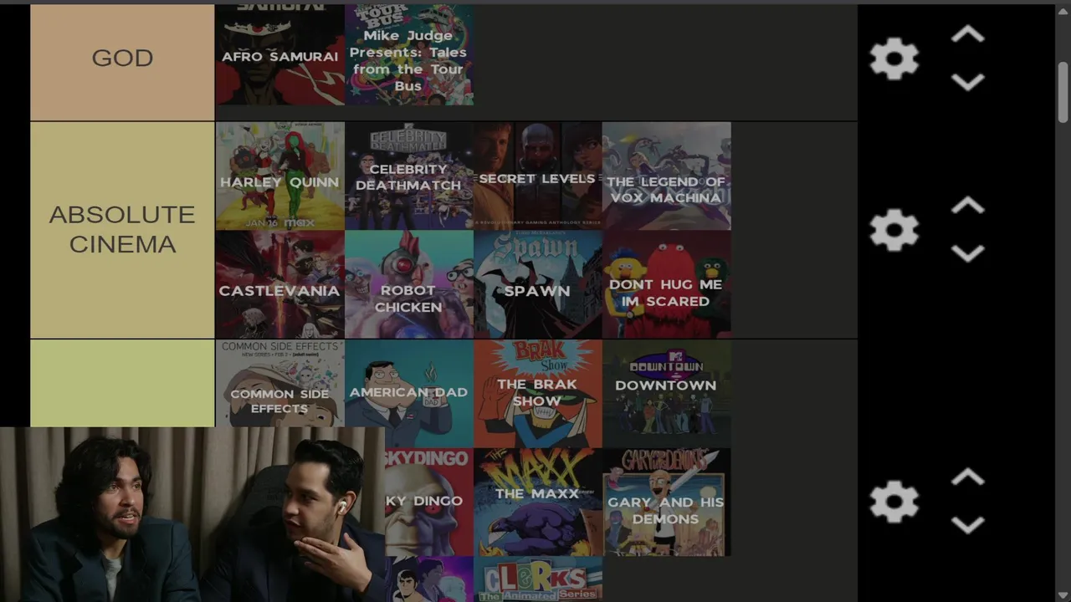Select The Brak Show tile

[538, 393]
